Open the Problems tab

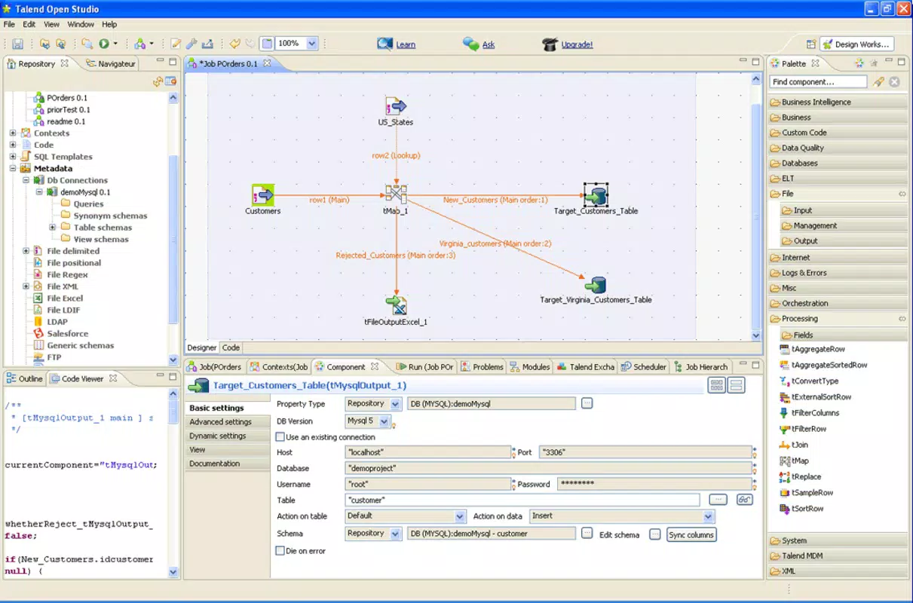point(482,367)
